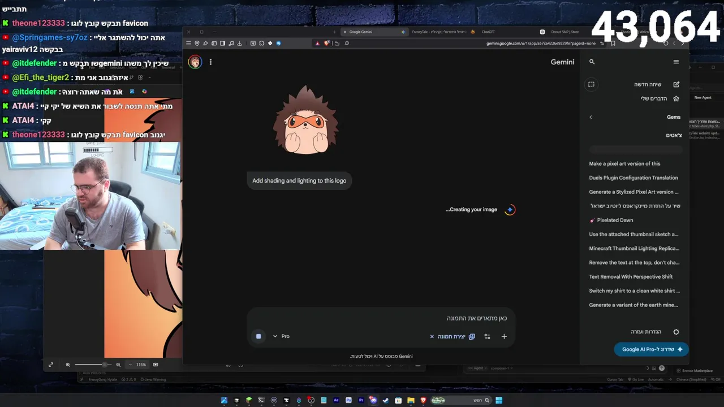
Task: Open הדברים שלי in the sidebar
Action: (660, 98)
